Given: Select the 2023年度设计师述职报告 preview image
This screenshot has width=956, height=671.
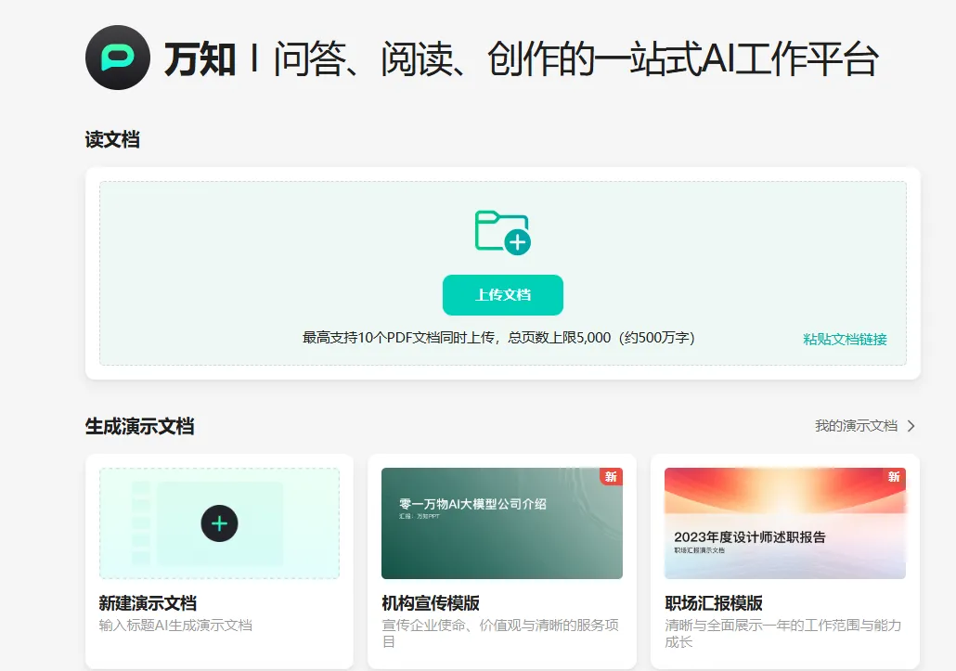Looking at the screenshot, I should click(784, 523).
